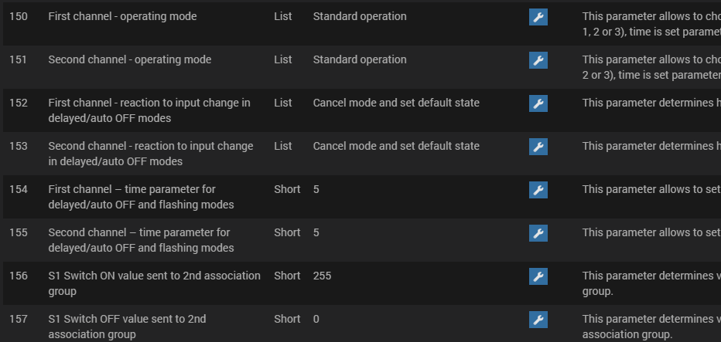The image size is (721, 342).
Task: Select 'First channel - operating mode' row label
Action: click(x=122, y=16)
